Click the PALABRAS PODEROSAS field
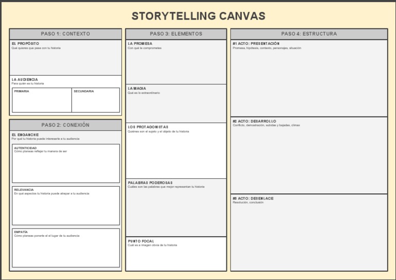The height and width of the screenshot is (280, 396). (176, 210)
